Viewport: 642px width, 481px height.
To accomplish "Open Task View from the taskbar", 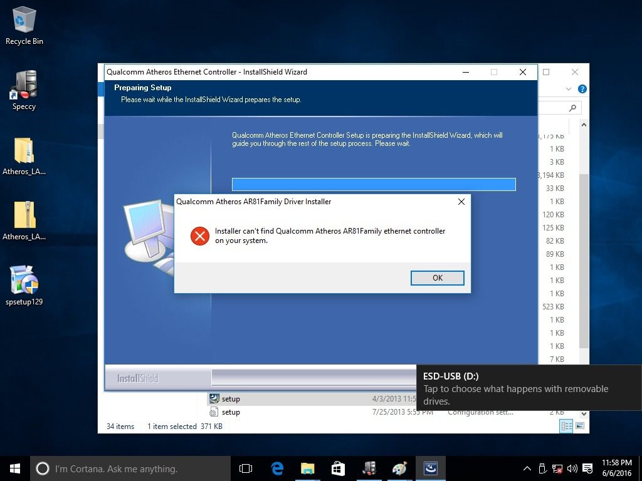I will (246, 468).
